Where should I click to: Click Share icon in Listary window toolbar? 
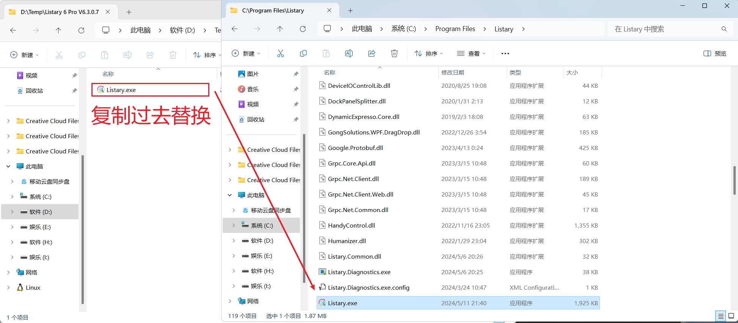point(372,53)
